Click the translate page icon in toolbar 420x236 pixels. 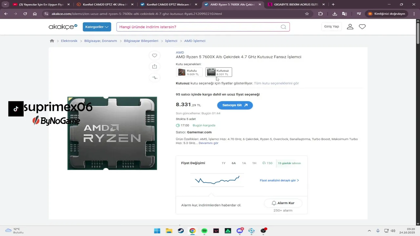(344, 14)
